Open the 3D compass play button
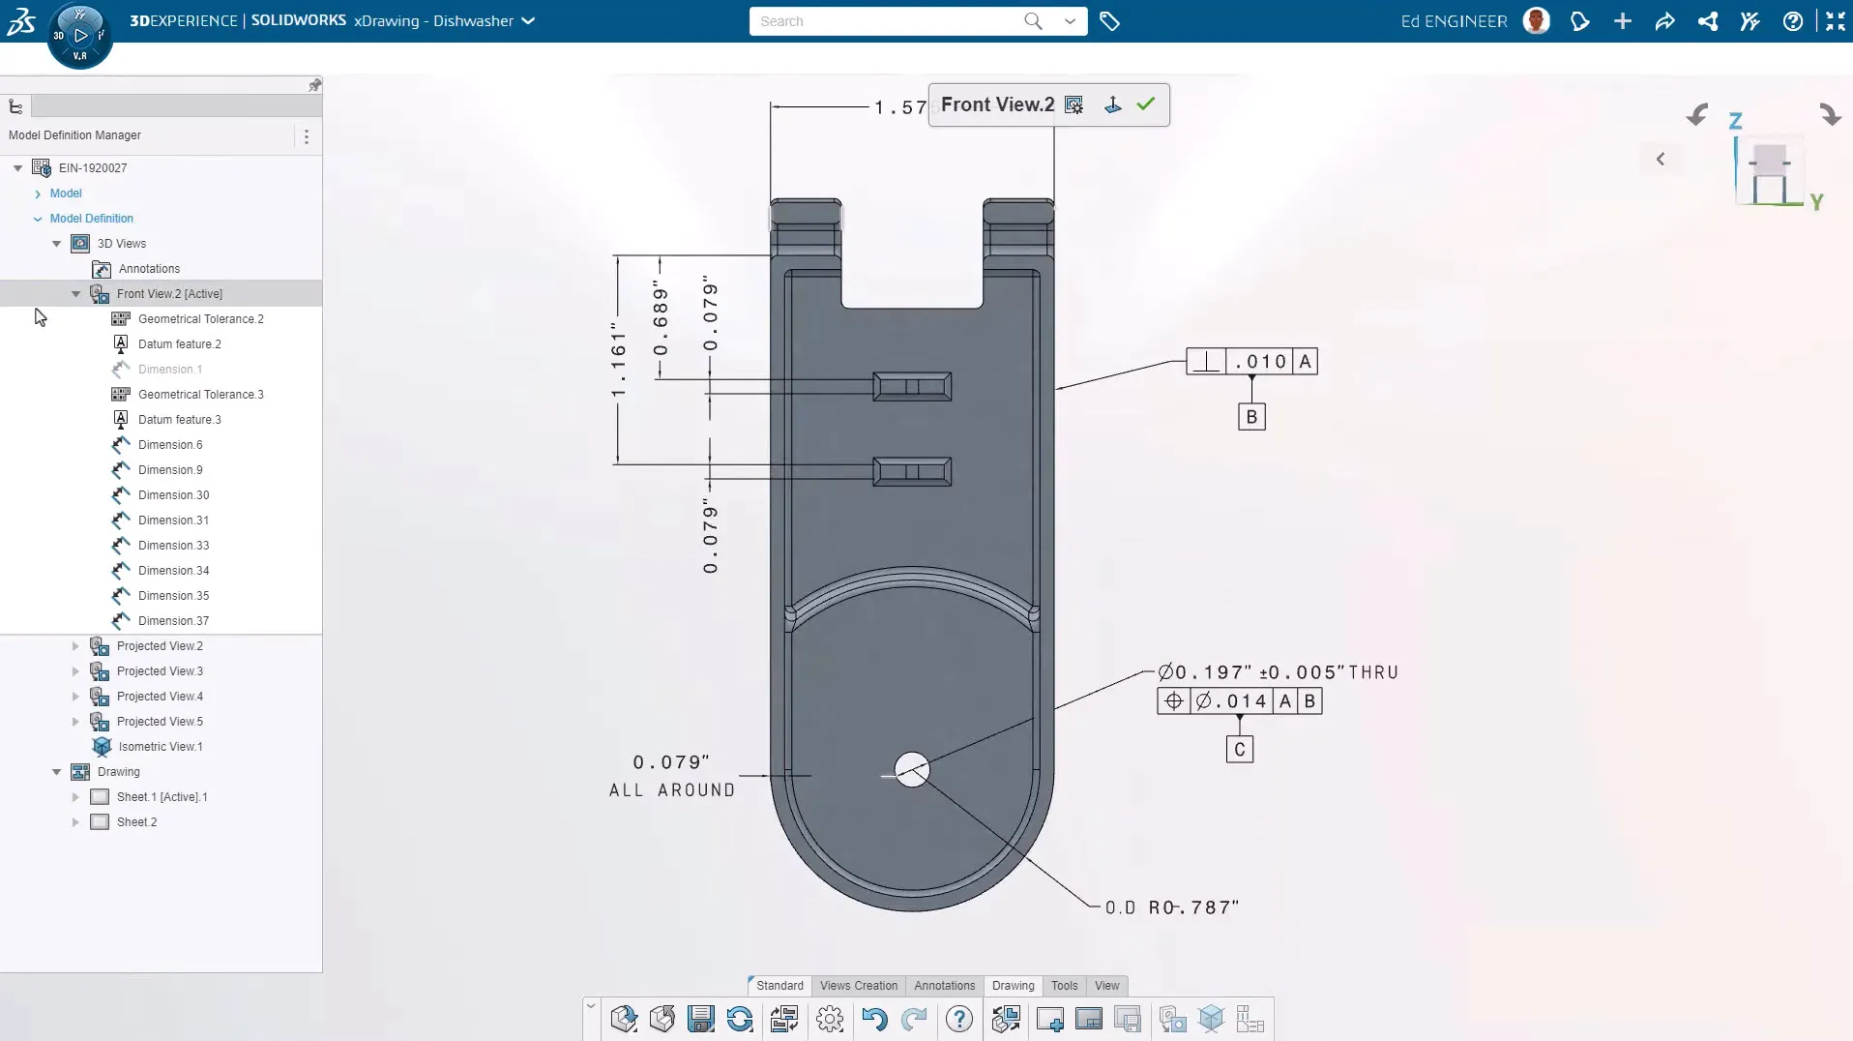The width and height of the screenshot is (1853, 1041). pyautogui.click(x=80, y=36)
